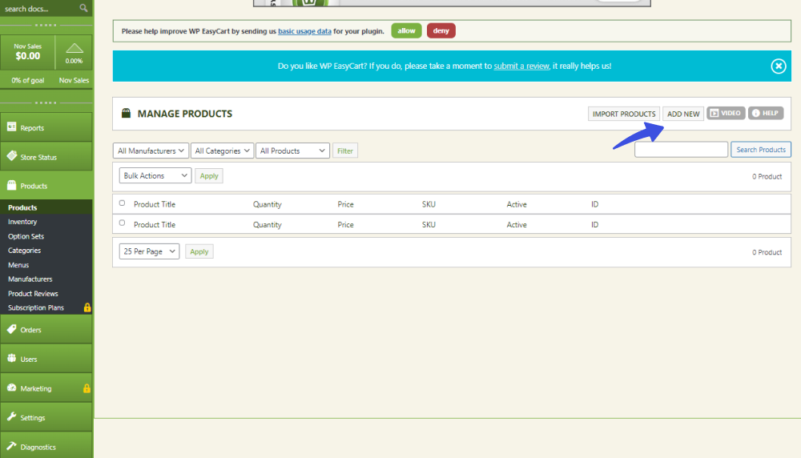Click the product search input field

681,150
